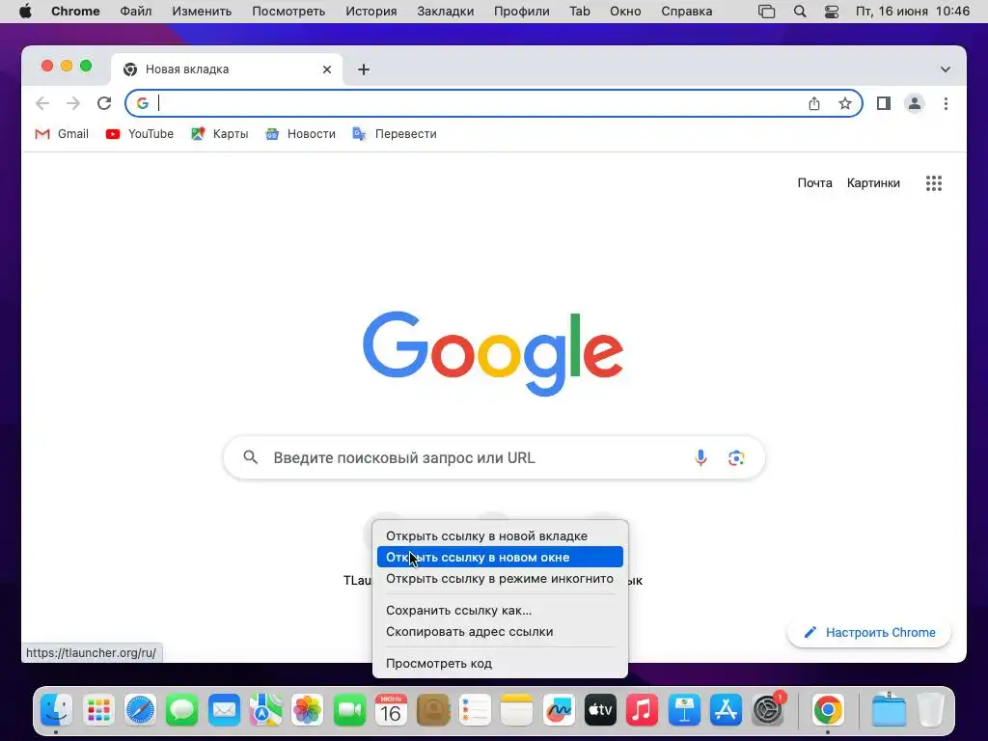Choose Открыть ссылку в режиме инкогнито
Viewport: 988px width, 741px height.
pyautogui.click(x=500, y=579)
